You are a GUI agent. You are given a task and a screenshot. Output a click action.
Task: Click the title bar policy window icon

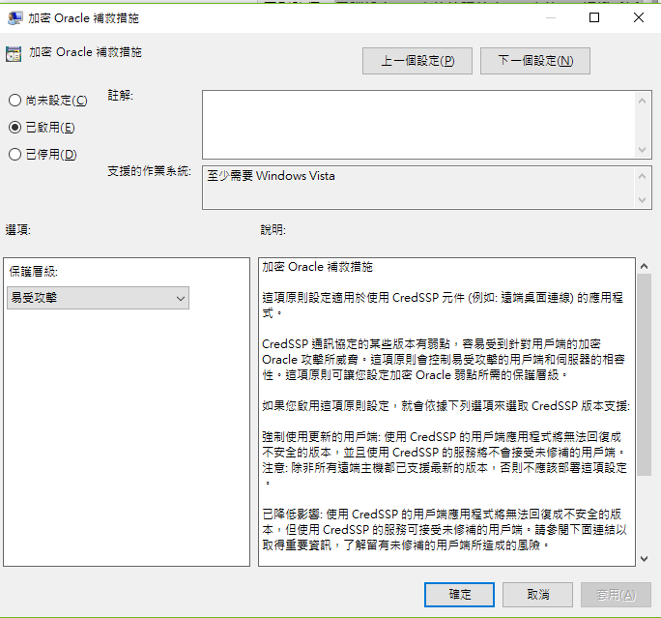click(15, 18)
